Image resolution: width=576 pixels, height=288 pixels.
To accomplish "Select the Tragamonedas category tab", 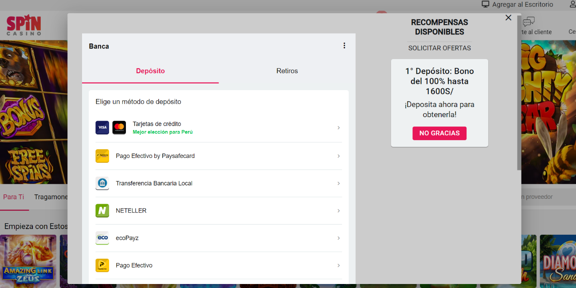I will pyautogui.click(x=51, y=197).
